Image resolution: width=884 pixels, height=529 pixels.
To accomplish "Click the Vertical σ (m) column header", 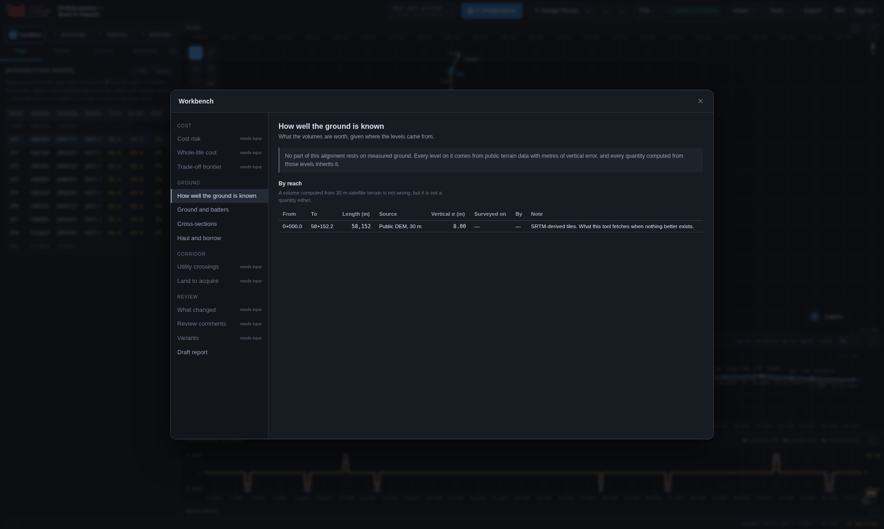I will pos(448,214).
